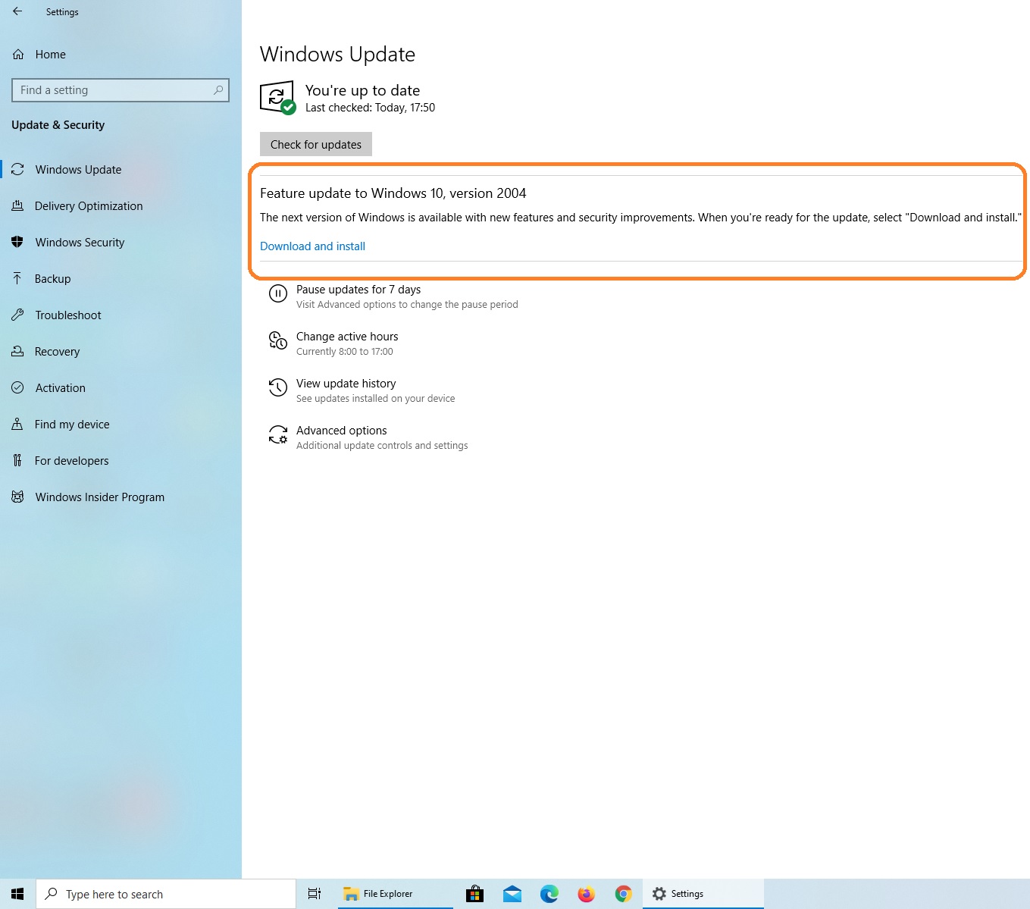The width and height of the screenshot is (1030, 909).
Task: Click the You're up to date status text
Action: [x=362, y=90]
